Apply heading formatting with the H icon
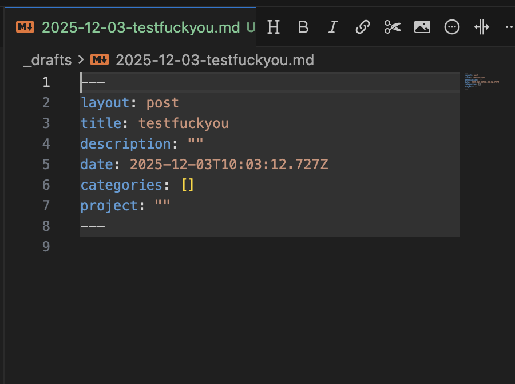This screenshot has height=384, width=515. 274,27
